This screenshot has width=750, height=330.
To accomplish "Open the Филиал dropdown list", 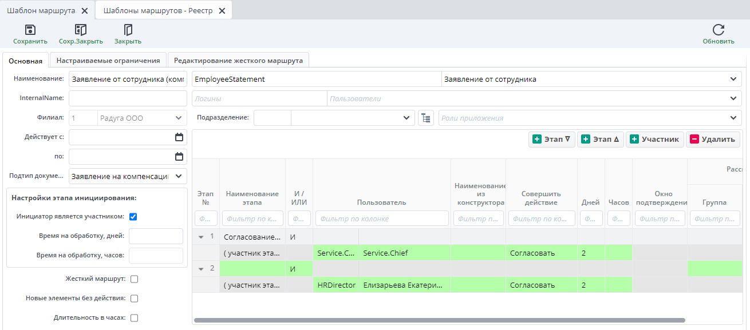I will [177, 118].
